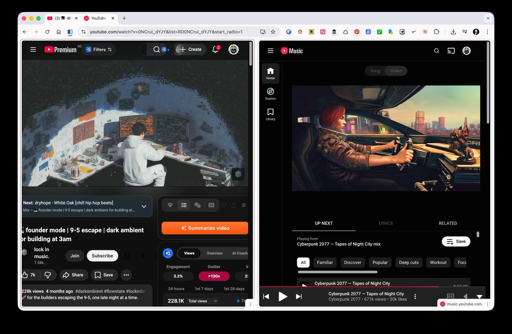This screenshot has width=512, height=334.
Task: Click the YouTube Music logo
Action: pos(292,51)
